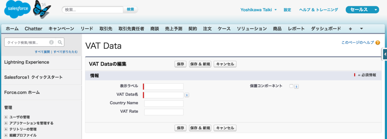Screen dimensions: 387x139
Task: Open このページのヘルプ link
Action: coord(358,43)
